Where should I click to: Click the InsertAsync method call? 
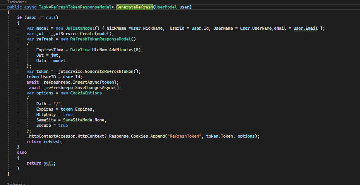pyautogui.click(x=86, y=82)
